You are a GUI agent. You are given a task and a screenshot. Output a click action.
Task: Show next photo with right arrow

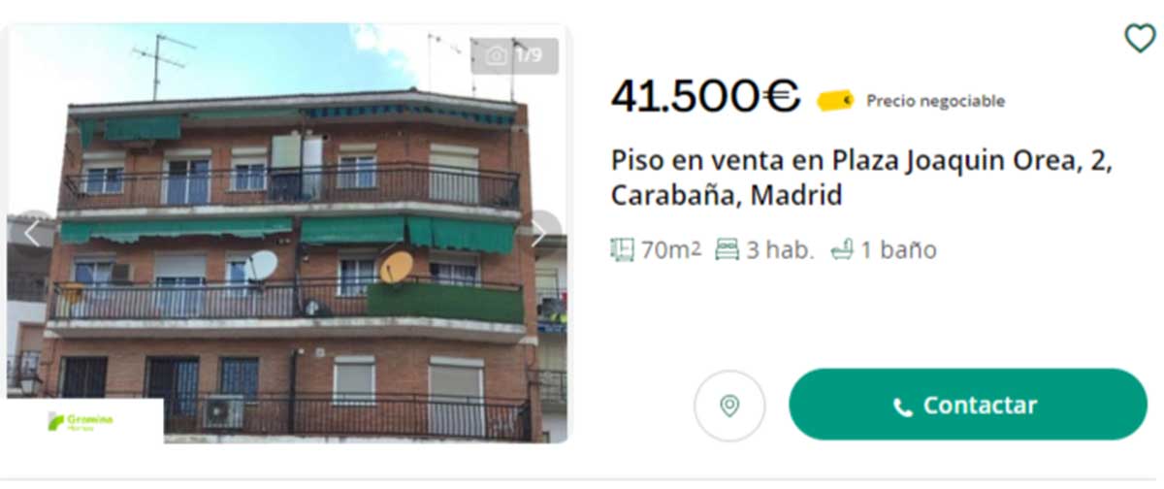[x=539, y=234]
